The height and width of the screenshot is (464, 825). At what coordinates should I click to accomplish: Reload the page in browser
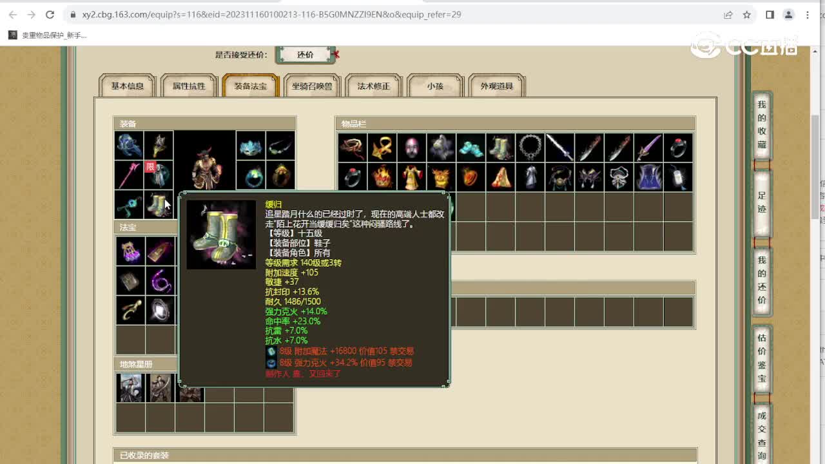(x=50, y=14)
